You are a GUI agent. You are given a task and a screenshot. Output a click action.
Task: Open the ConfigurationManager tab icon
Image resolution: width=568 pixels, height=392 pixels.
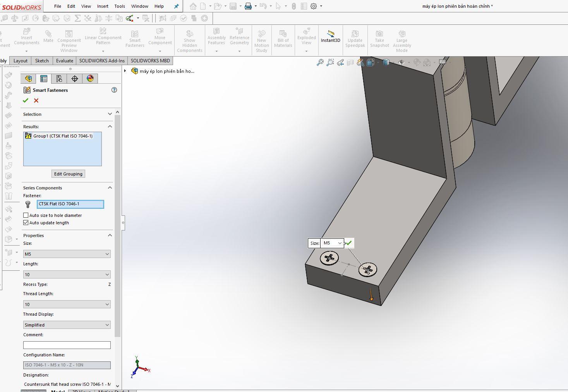[x=59, y=79]
